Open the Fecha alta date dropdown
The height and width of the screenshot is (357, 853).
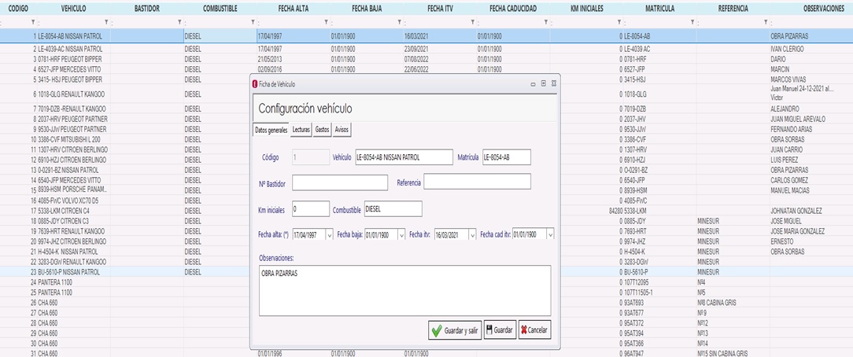tap(329, 234)
